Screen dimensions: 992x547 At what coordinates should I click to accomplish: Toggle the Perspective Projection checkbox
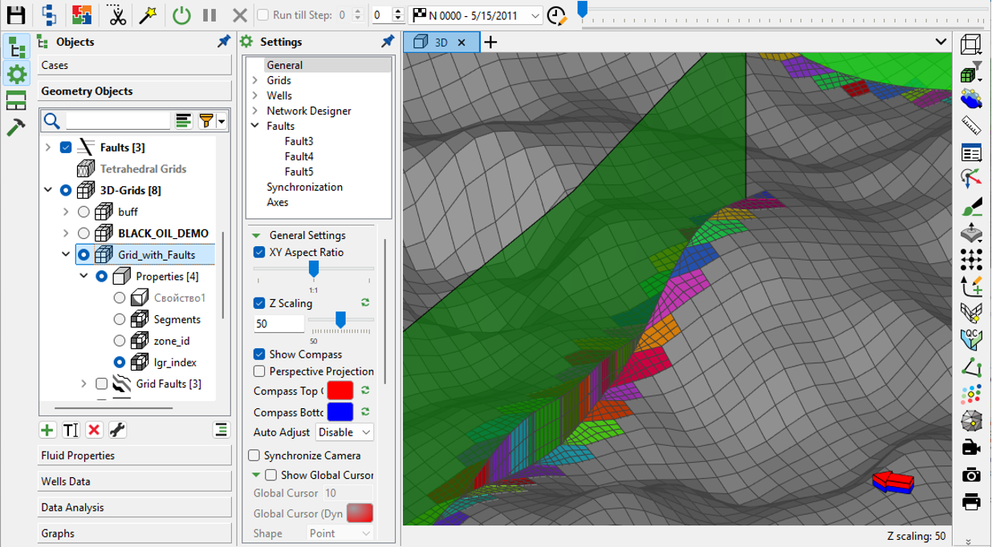click(x=259, y=371)
